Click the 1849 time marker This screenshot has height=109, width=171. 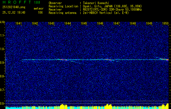[x=149, y=23]
